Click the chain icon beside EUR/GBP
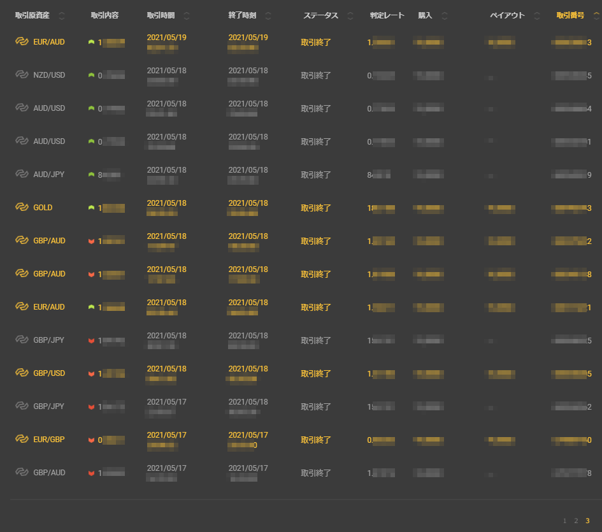This screenshot has height=532, width=602. (22, 439)
